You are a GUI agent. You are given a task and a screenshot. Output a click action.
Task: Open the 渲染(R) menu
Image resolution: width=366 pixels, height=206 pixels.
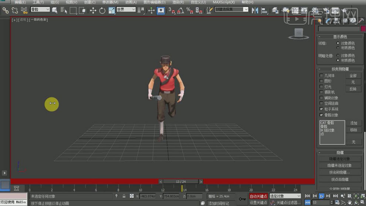[x=178, y=2]
